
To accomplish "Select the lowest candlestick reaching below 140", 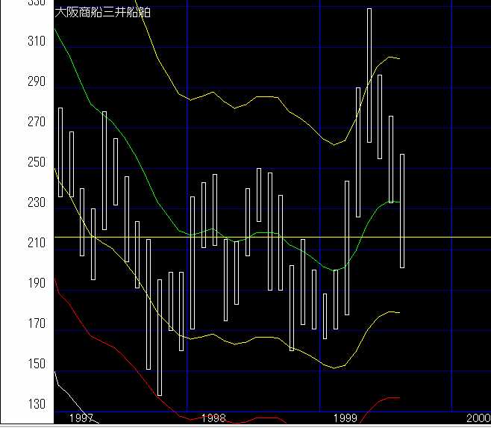I will tap(160, 336).
